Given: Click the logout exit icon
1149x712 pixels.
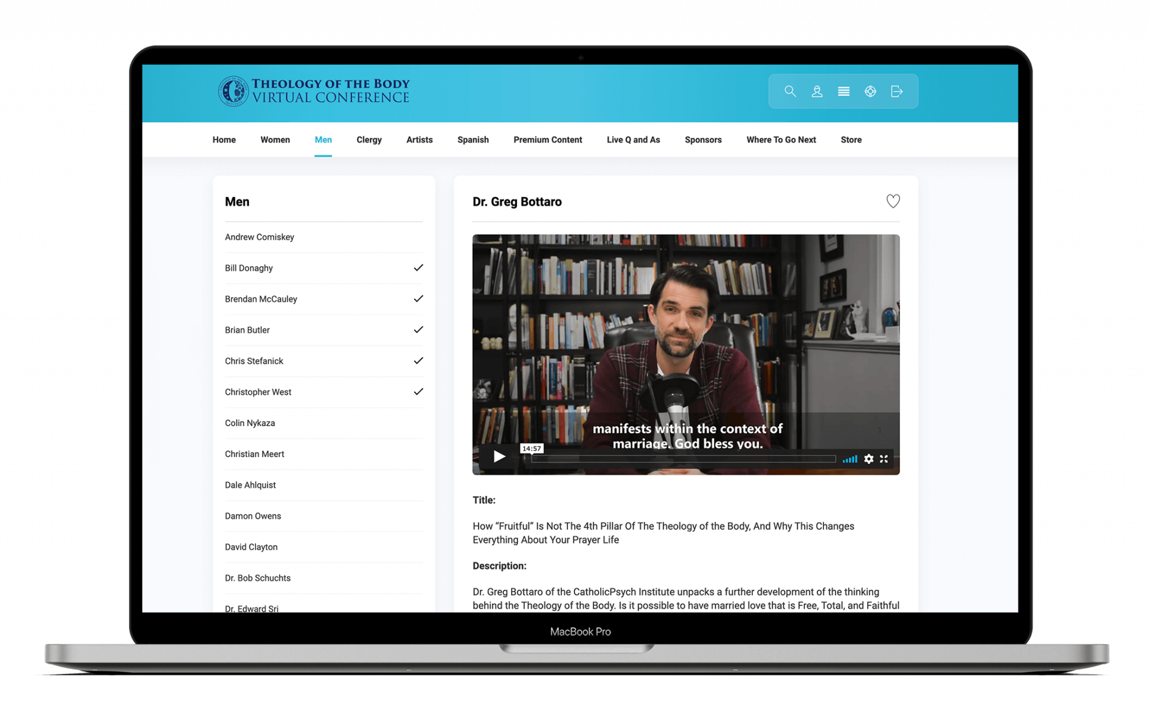Looking at the screenshot, I should (x=896, y=92).
